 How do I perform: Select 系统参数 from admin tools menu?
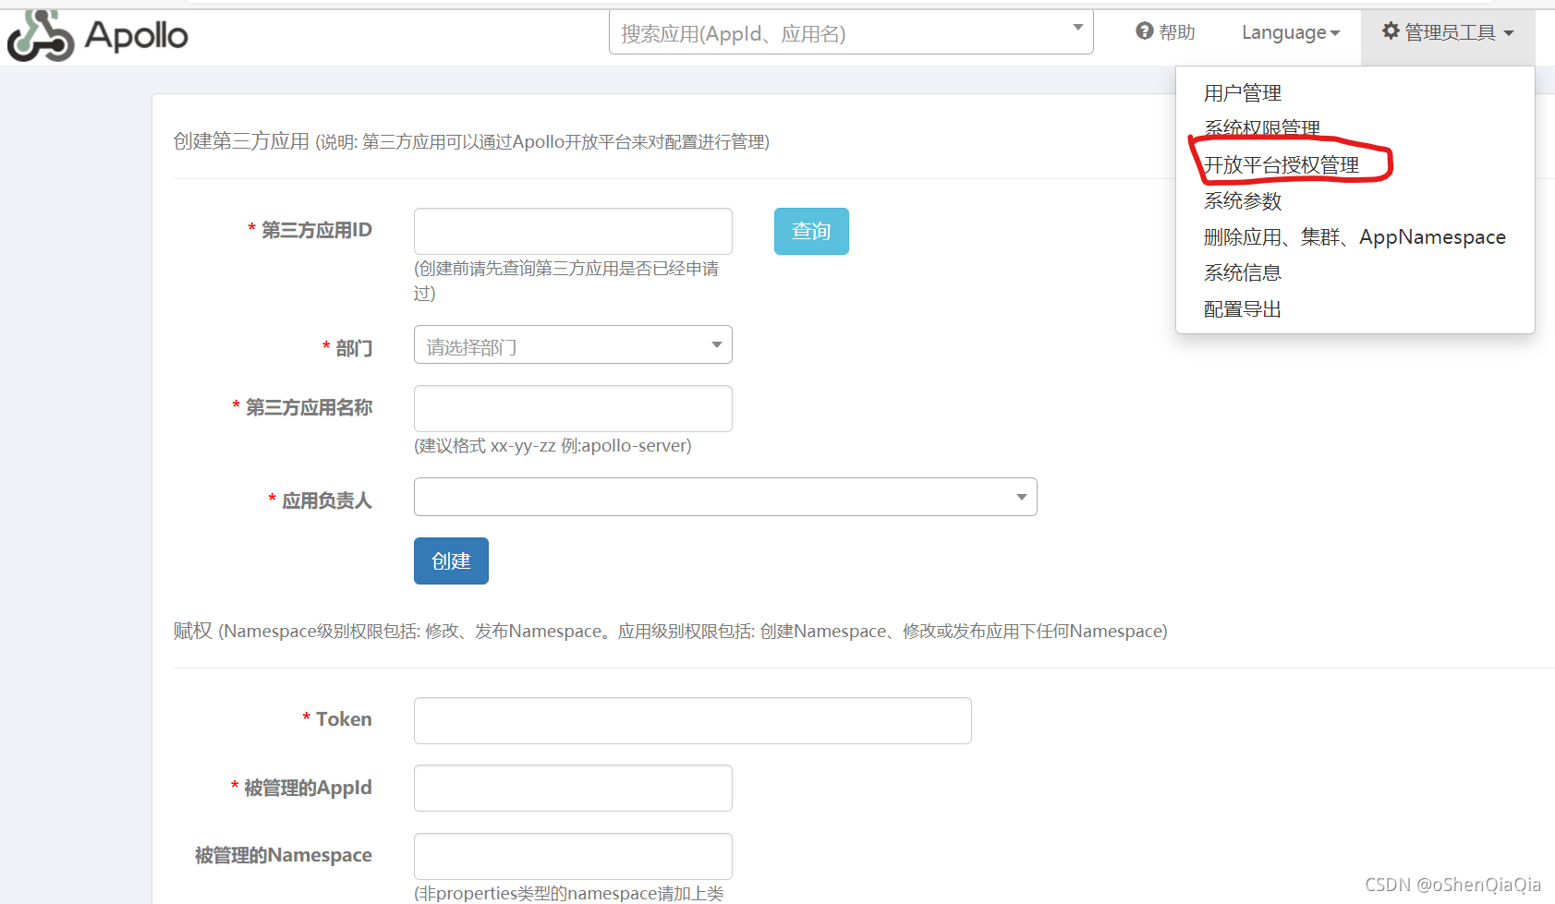pos(1242,200)
